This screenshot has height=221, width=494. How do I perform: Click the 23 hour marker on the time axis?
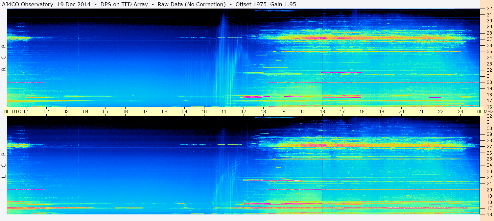point(460,111)
